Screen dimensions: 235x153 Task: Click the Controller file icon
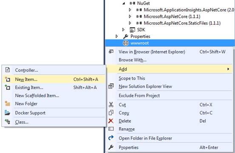8,70
